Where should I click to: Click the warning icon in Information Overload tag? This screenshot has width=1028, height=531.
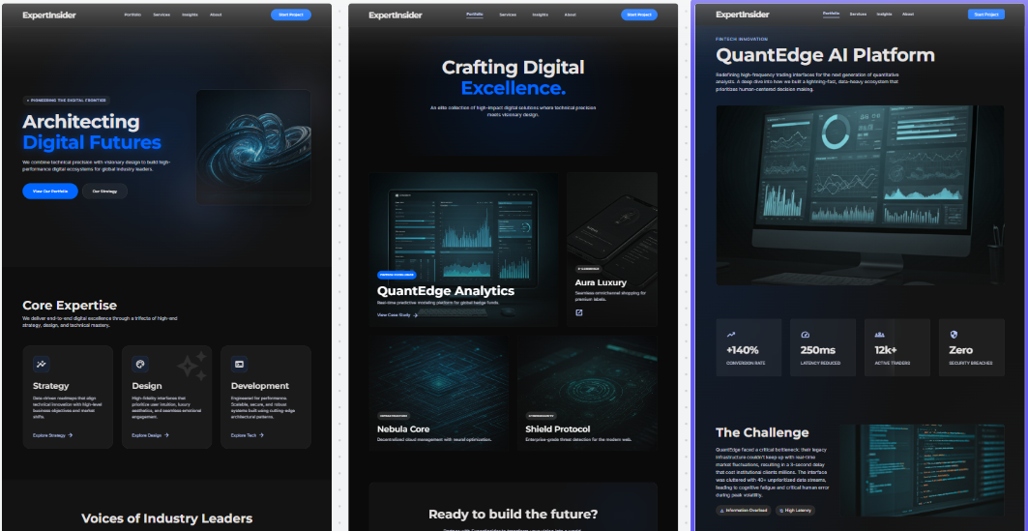tap(722, 510)
